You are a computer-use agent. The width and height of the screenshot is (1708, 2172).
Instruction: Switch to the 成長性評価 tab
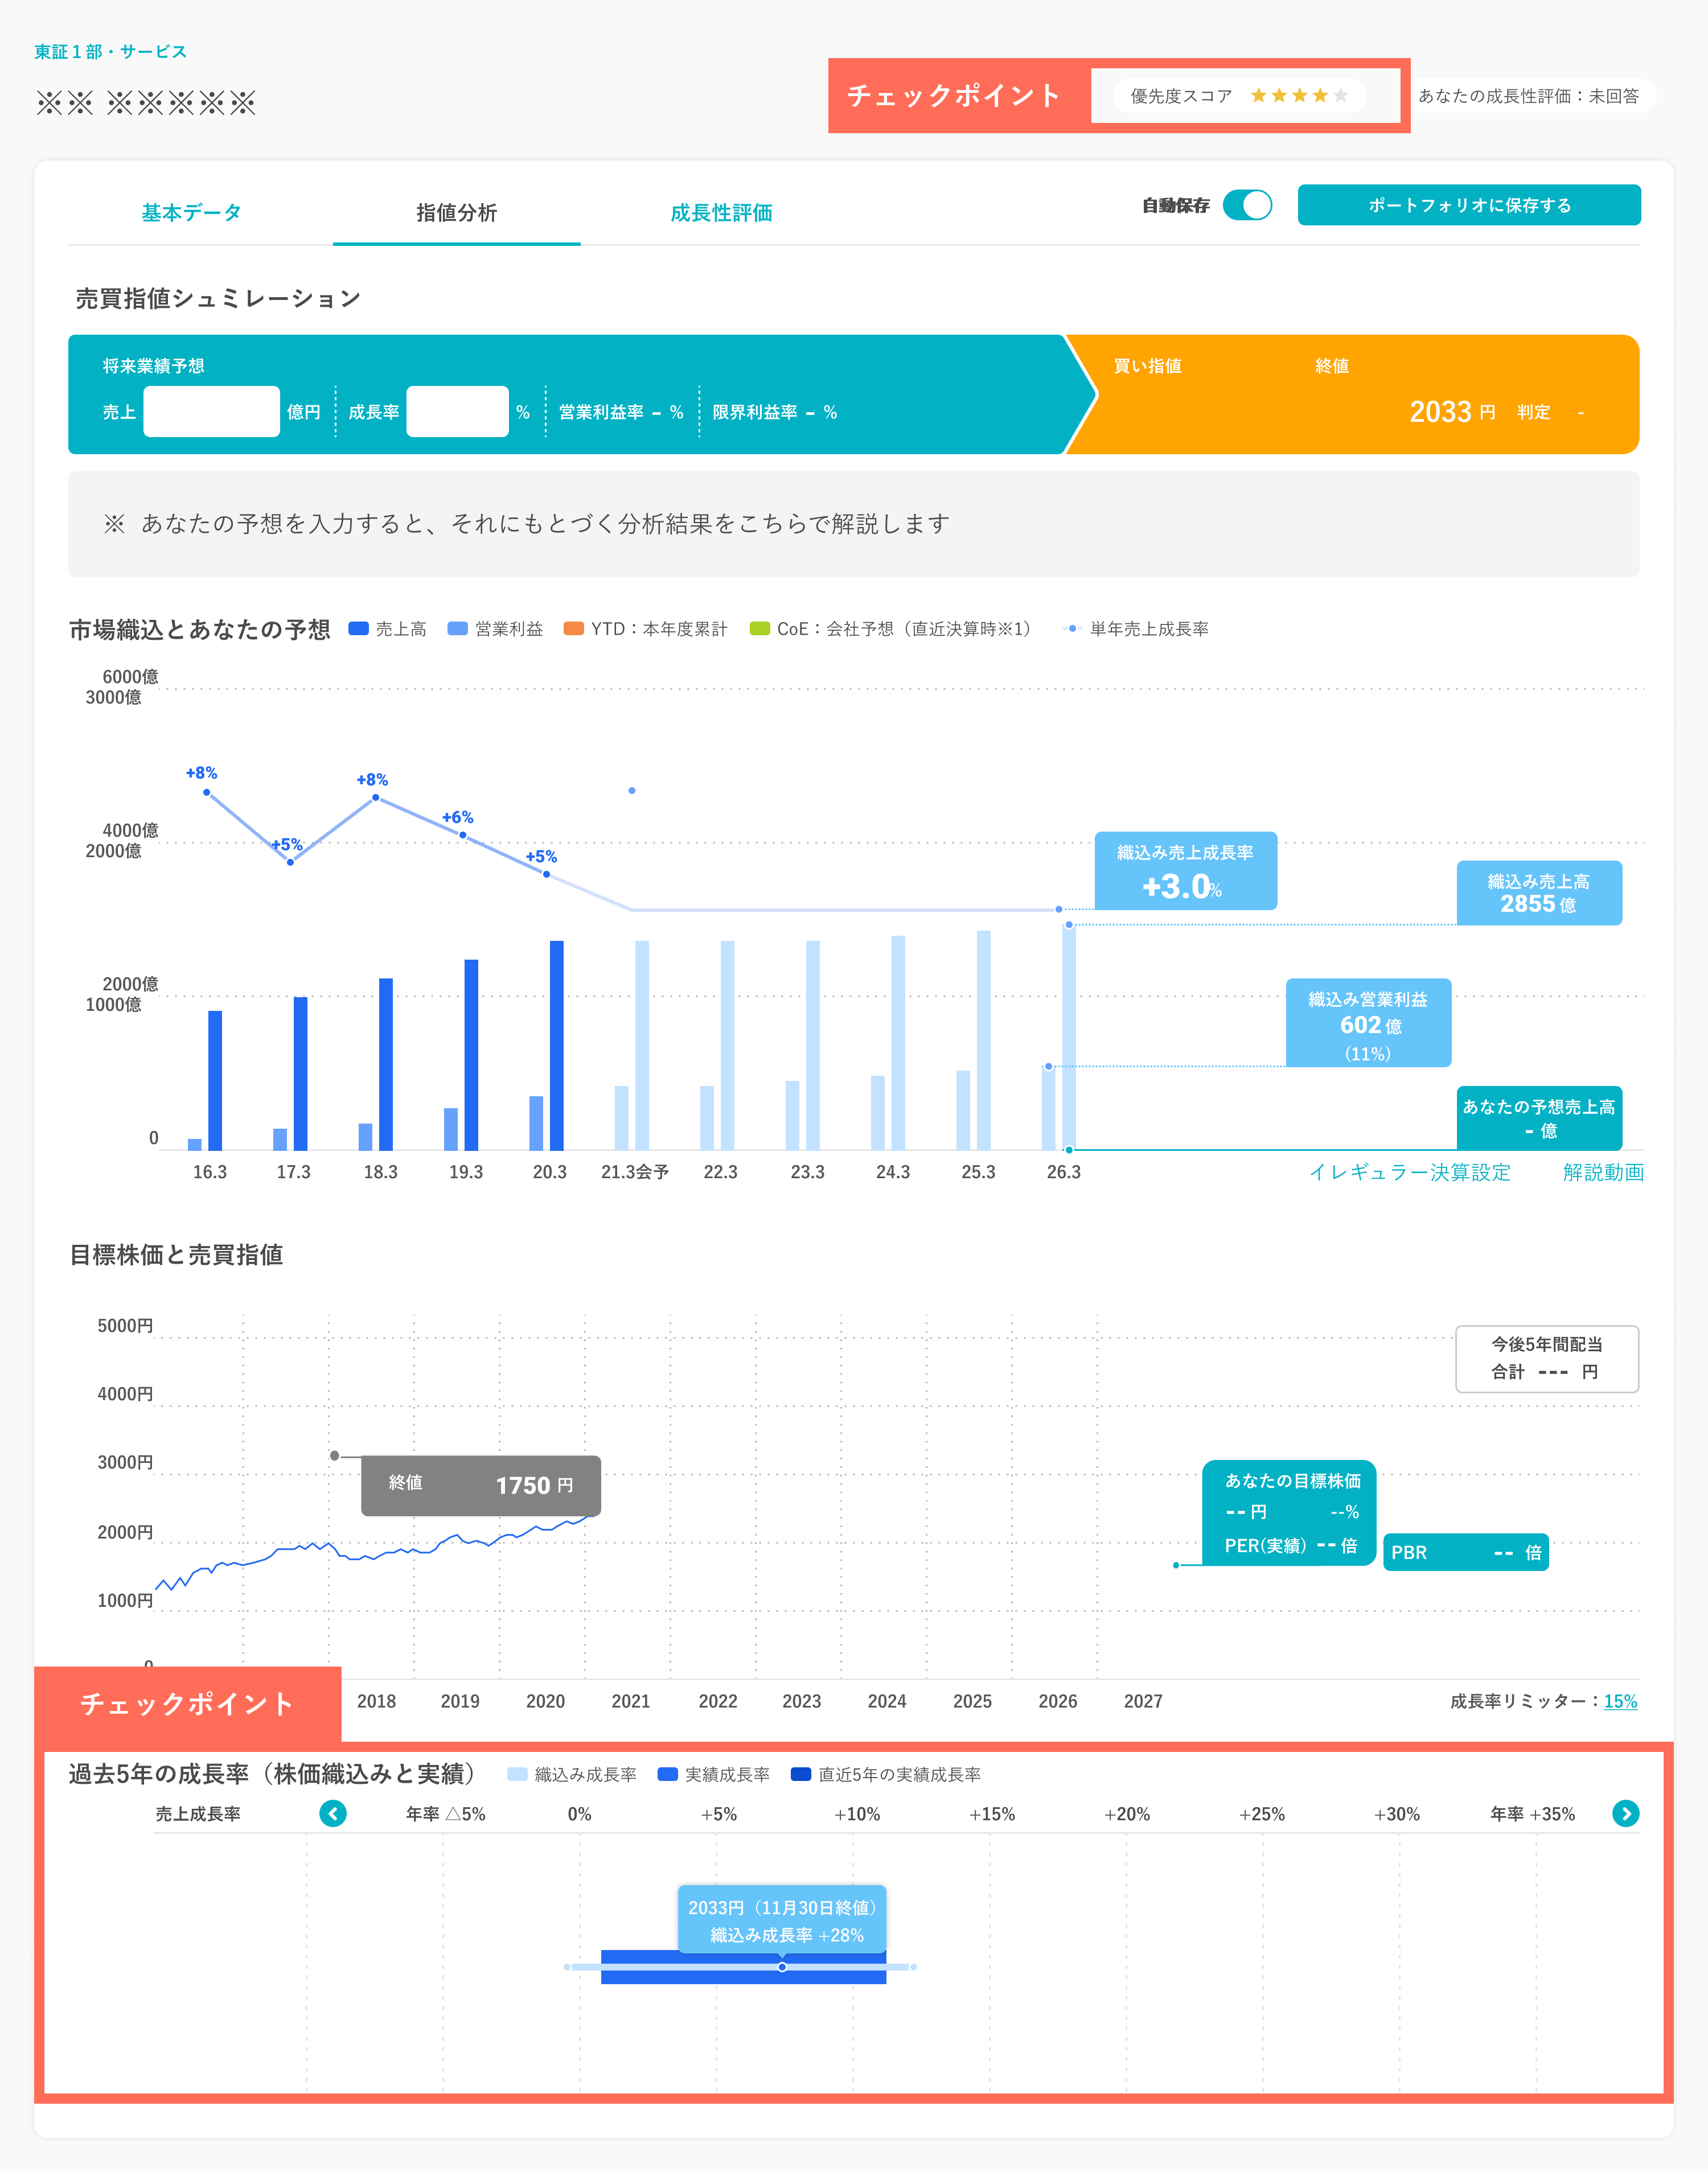[721, 212]
